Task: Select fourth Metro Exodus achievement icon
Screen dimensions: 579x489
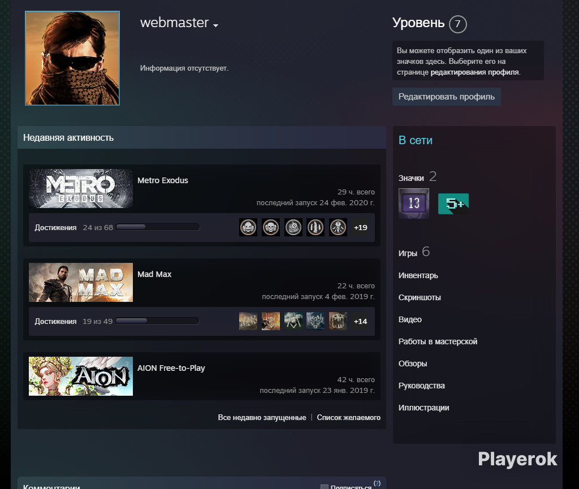Action: pos(316,227)
